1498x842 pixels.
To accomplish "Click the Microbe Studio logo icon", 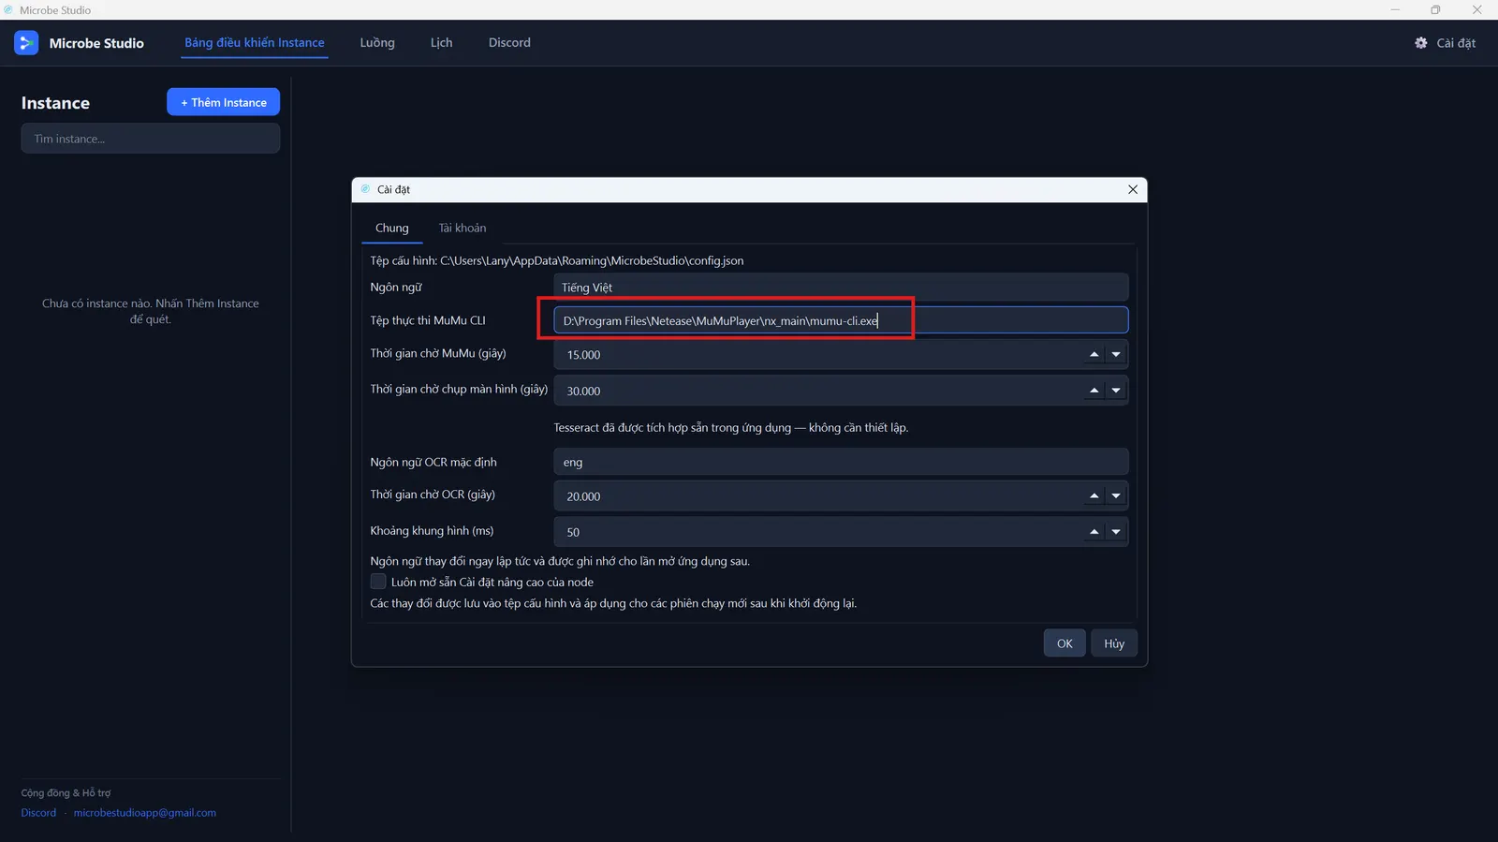I will [x=26, y=43].
